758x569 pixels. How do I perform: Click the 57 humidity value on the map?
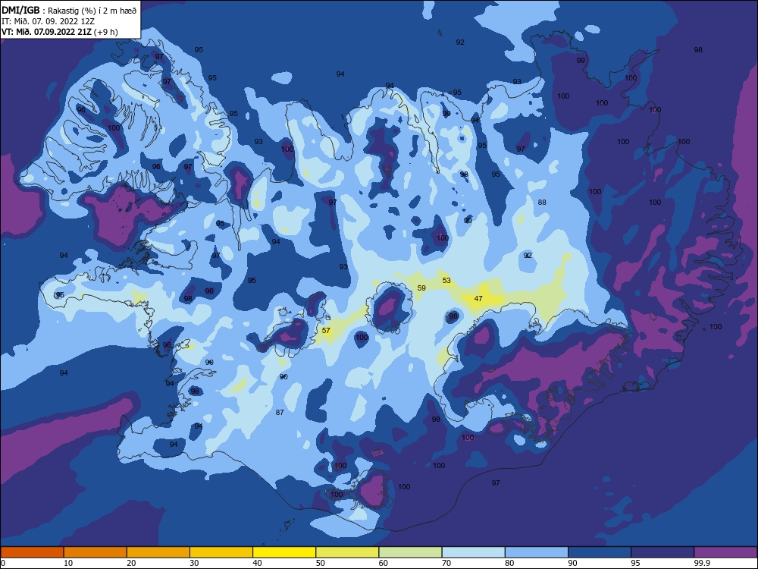point(326,331)
